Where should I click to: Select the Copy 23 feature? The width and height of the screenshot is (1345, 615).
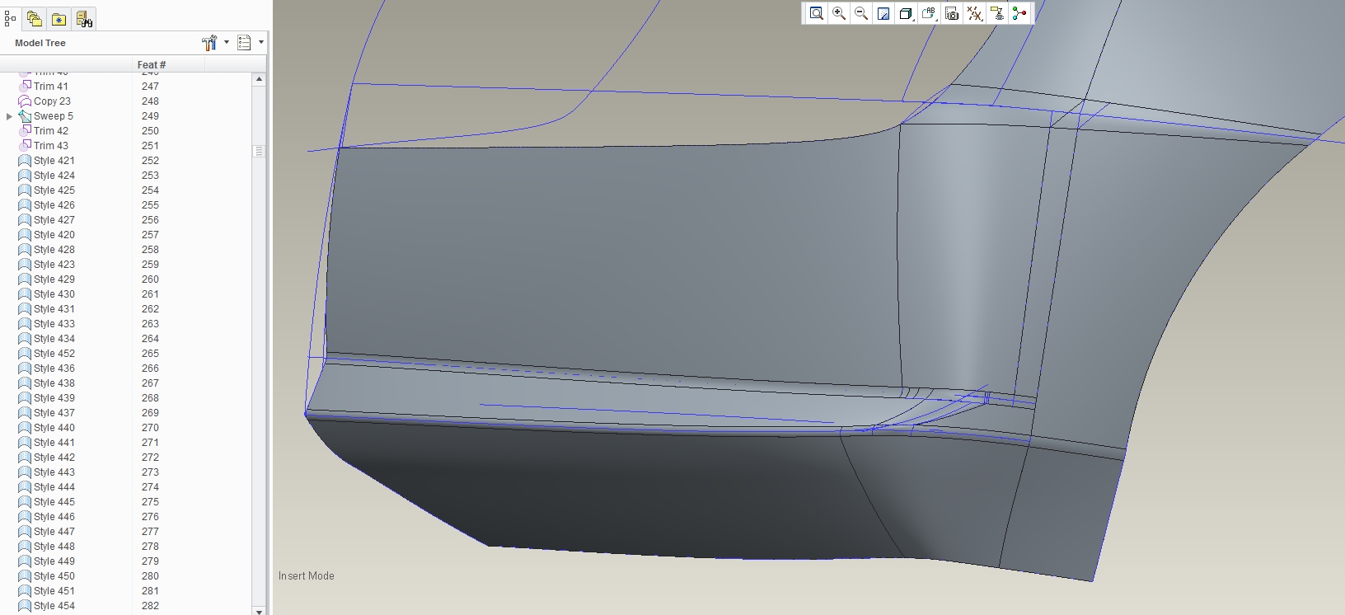(52, 101)
